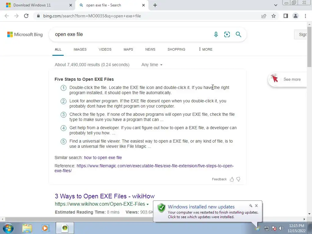The image size is (312, 234).
Task: Select the ALL results tab
Action: 58,49
